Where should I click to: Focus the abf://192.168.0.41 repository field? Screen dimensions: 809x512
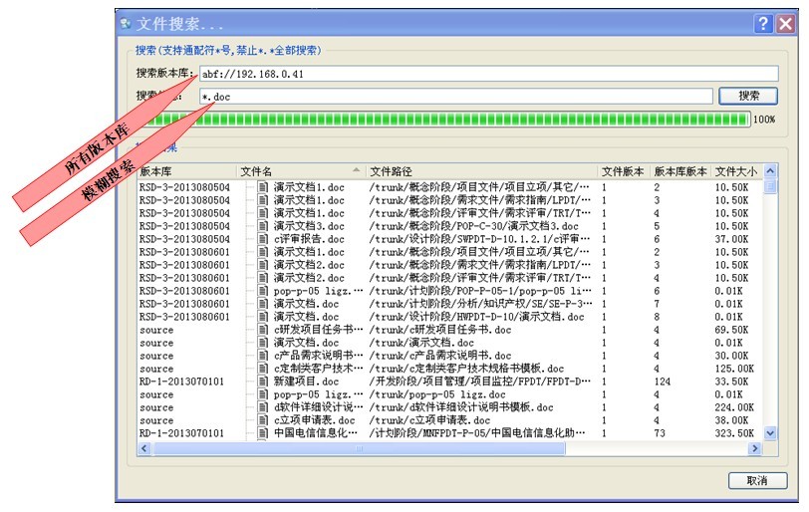coord(487,74)
